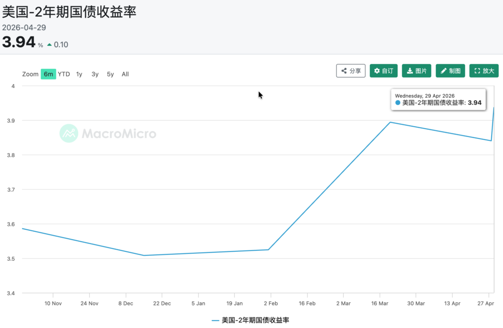Click the chart peak point in mid-March

(390, 122)
